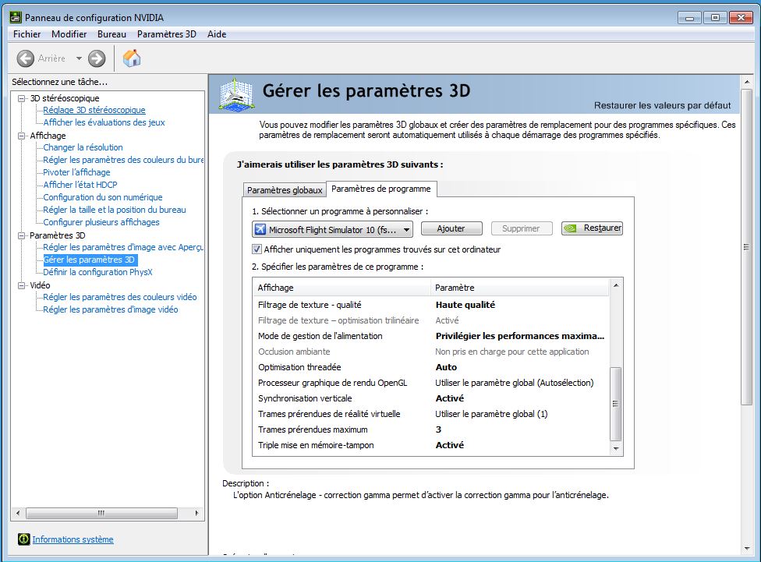Open the Aide menu
761x562 pixels.
(x=217, y=34)
